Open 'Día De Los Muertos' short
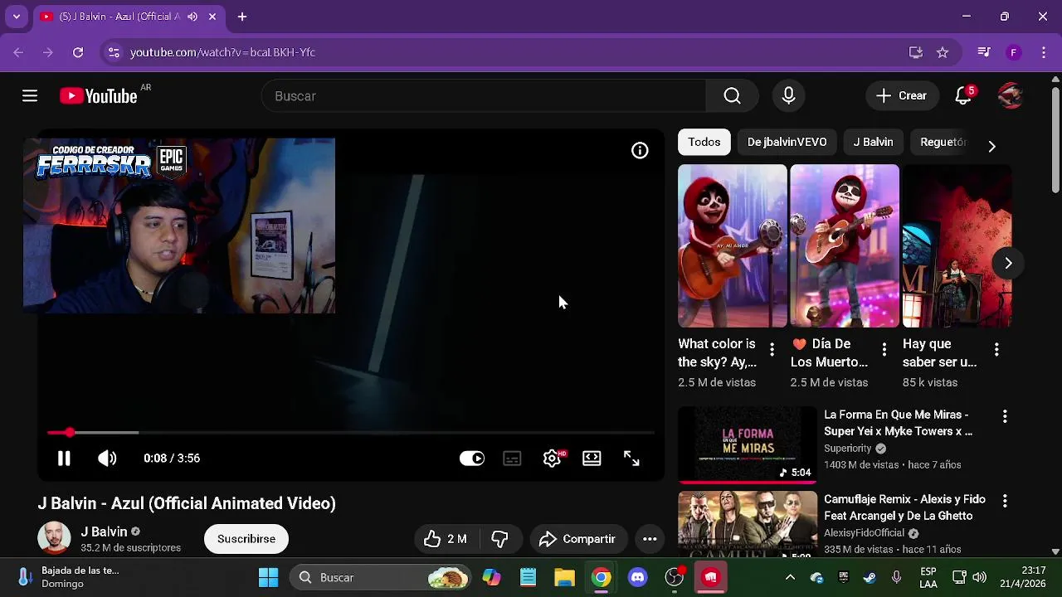1062x597 pixels. click(x=845, y=245)
